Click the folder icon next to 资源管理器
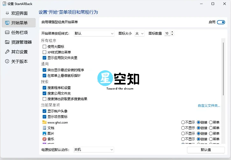 click(7, 42)
